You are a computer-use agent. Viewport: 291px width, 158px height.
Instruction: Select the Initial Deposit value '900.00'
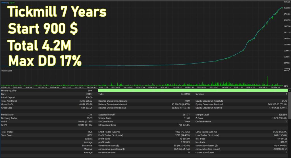coord(89,97)
